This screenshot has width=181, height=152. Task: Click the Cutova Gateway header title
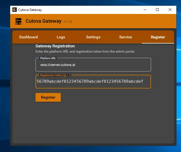click(43, 21)
